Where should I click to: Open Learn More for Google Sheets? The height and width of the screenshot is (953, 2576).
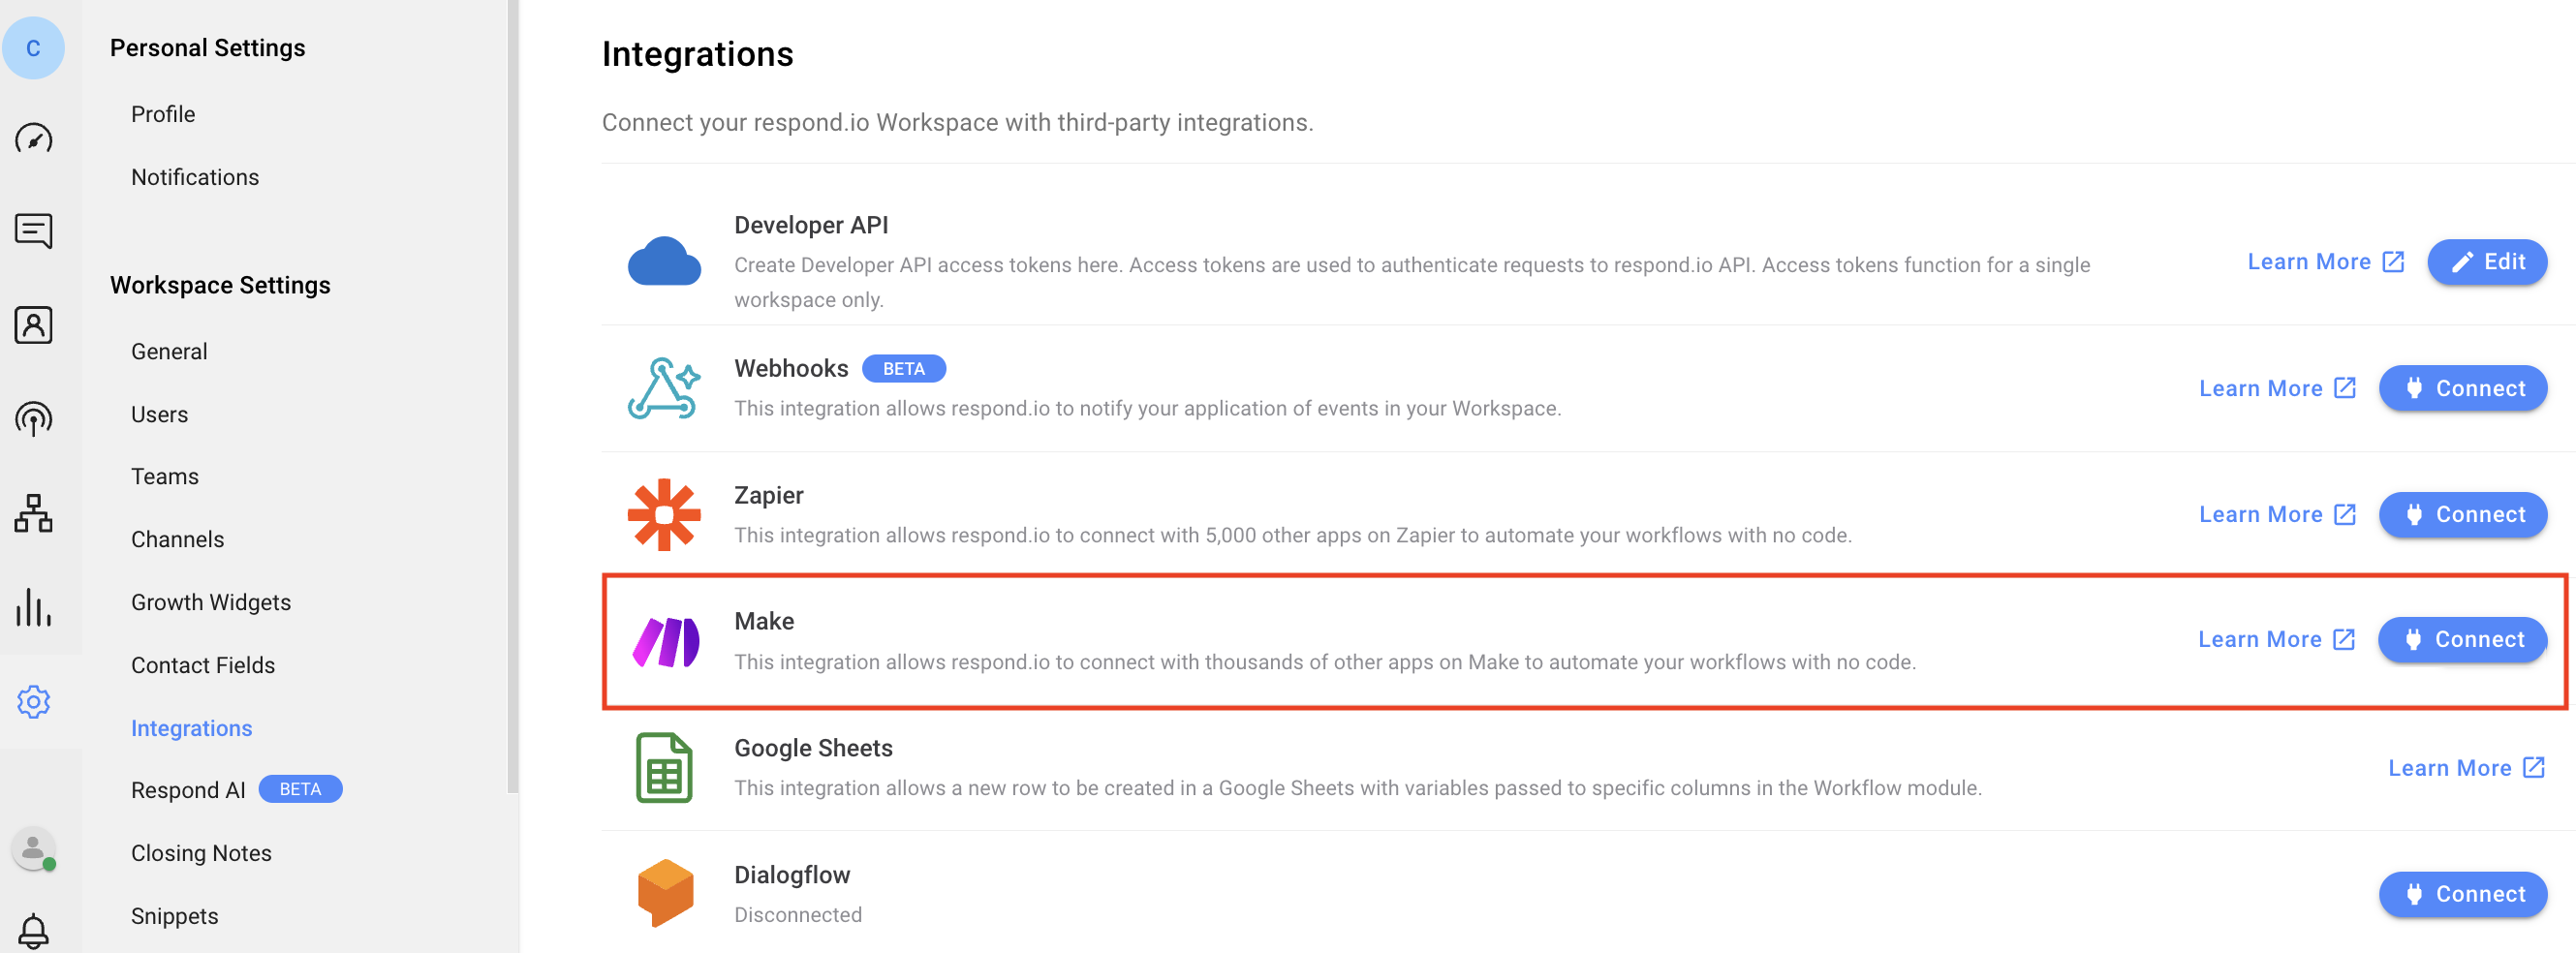coord(2465,768)
